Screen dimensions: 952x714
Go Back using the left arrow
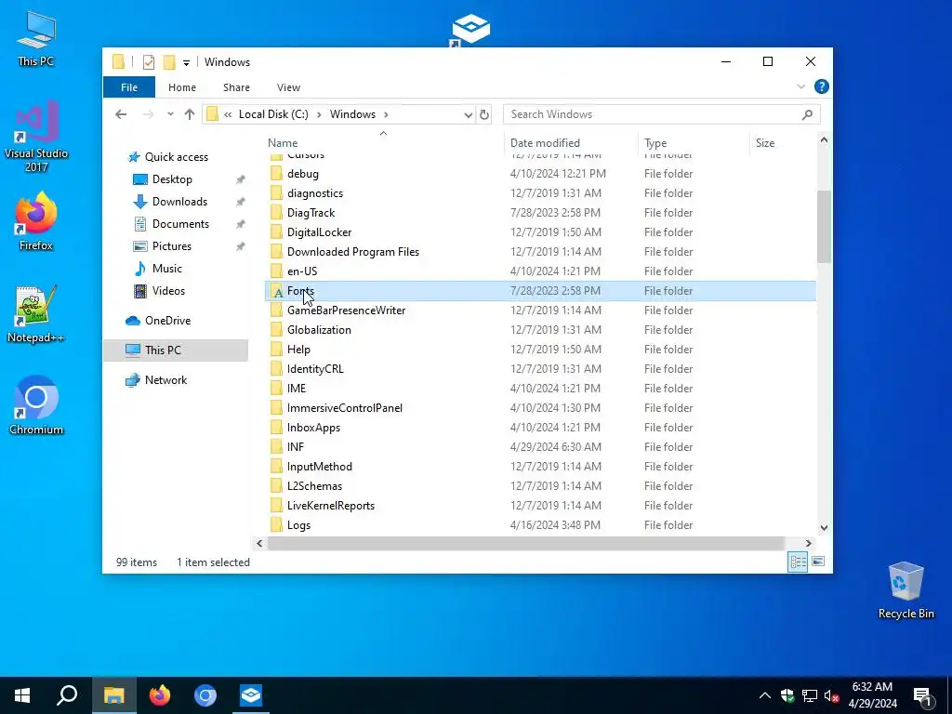point(121,114)
